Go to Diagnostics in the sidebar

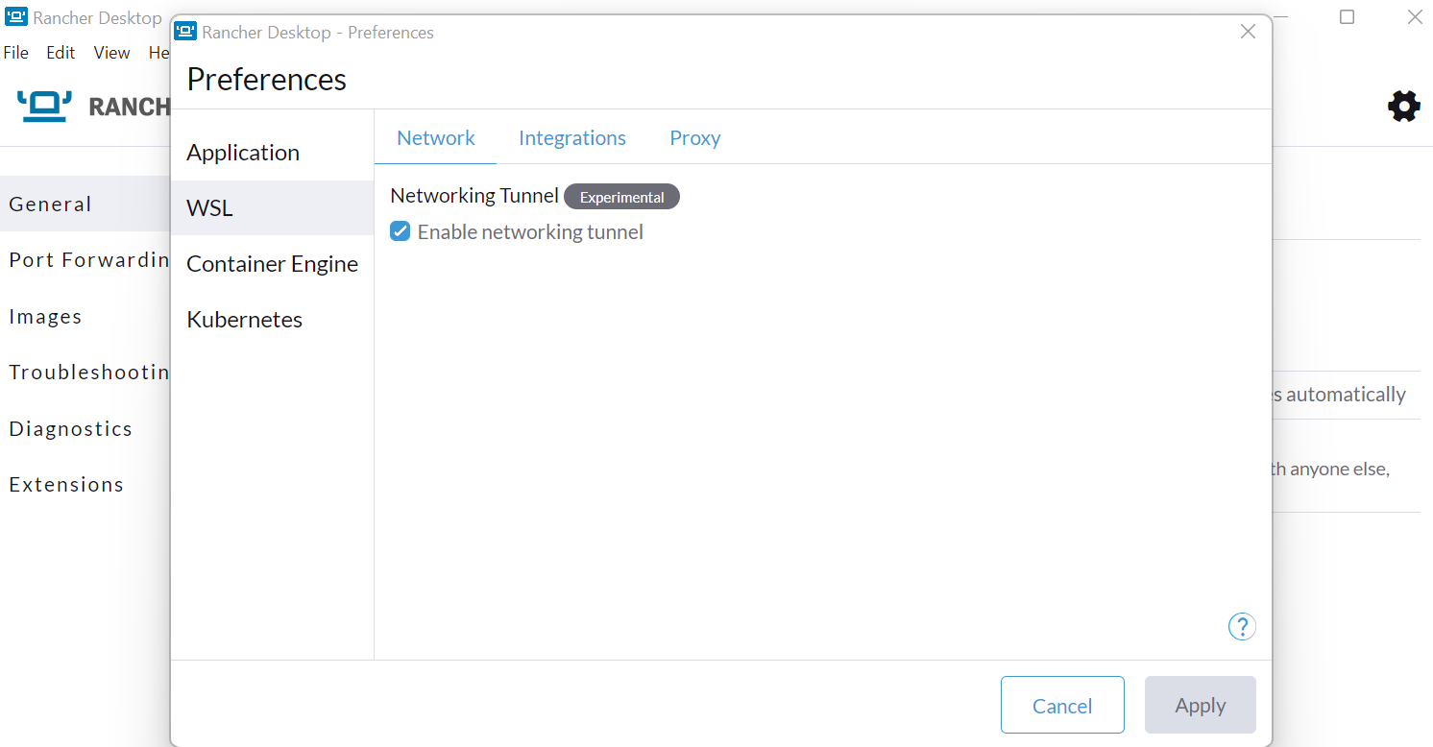point(70,429)
